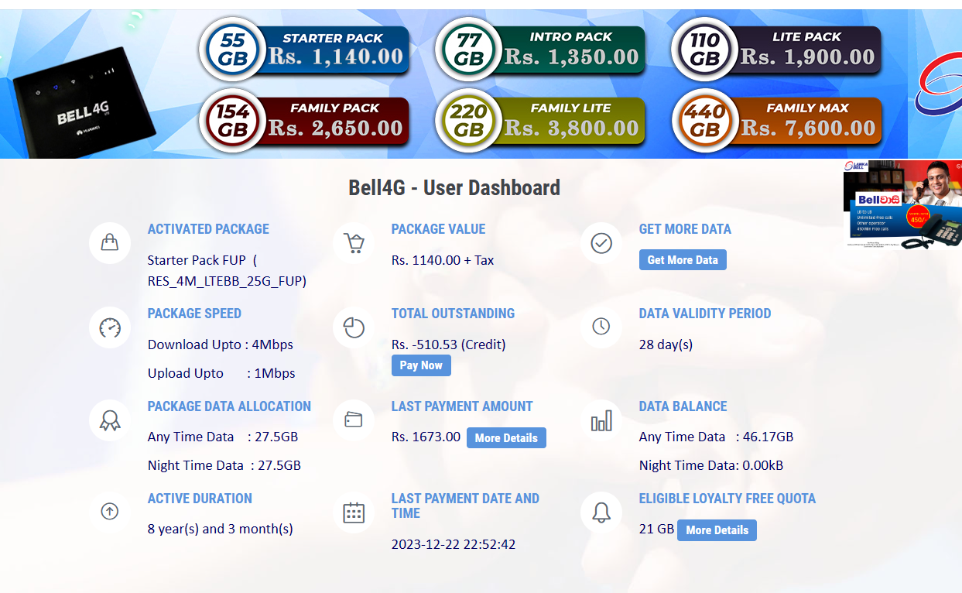This screenshot has width=962, height=593.
Task: Open the Lanka Bell phone advertisement thumbnail
Action: [902, 204]
